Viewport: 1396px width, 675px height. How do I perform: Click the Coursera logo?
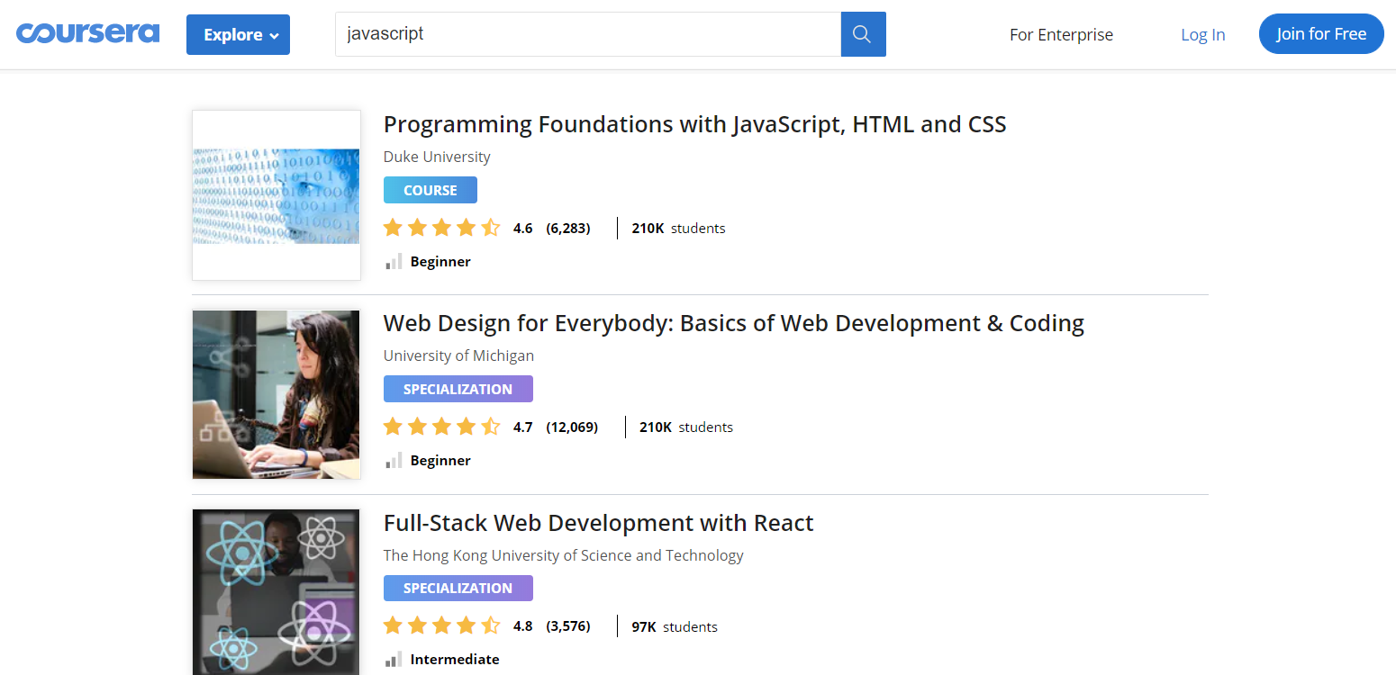click(88, 33)
